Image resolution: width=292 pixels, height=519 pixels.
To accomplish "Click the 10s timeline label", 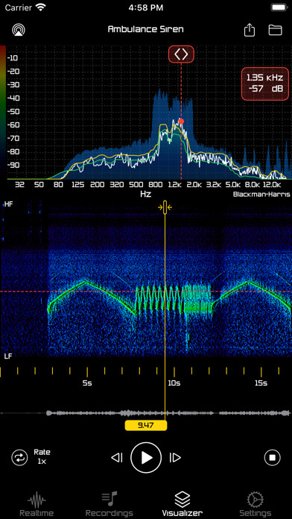I will (174, 383).
